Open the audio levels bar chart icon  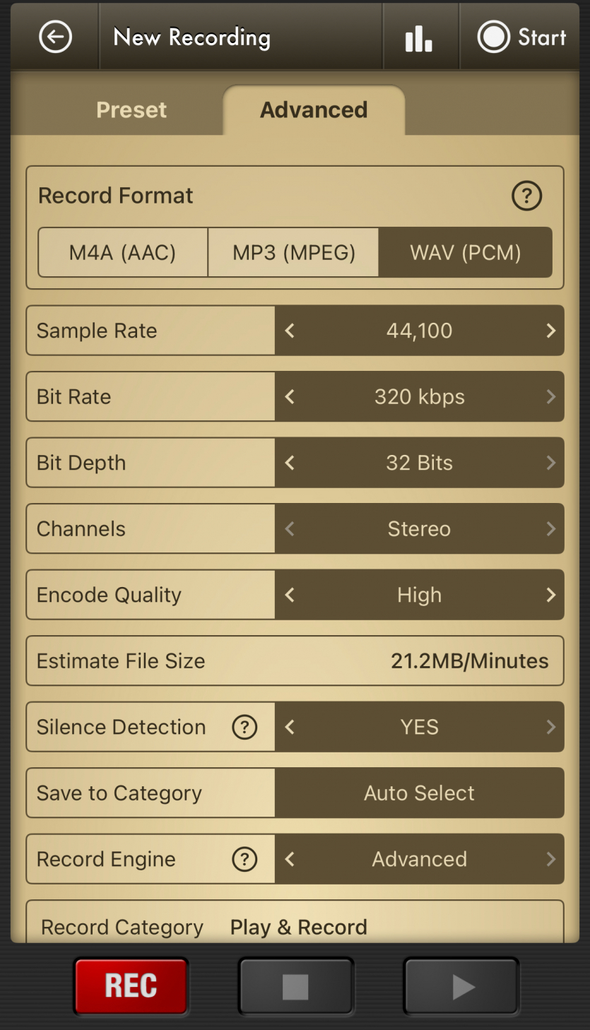tap(418, 38)
